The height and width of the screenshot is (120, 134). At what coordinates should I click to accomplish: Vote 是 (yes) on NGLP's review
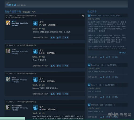pyautogui.click(x=53, y=37)
